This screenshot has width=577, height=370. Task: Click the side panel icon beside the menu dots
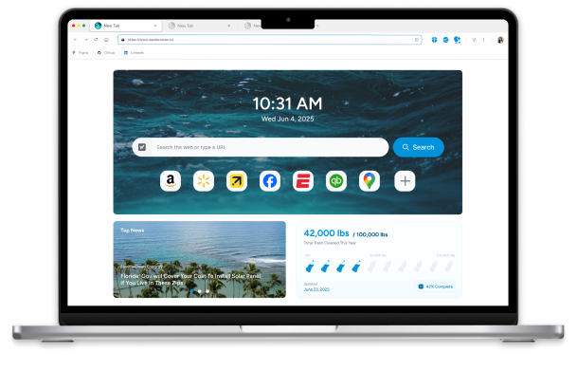(474, 40)
